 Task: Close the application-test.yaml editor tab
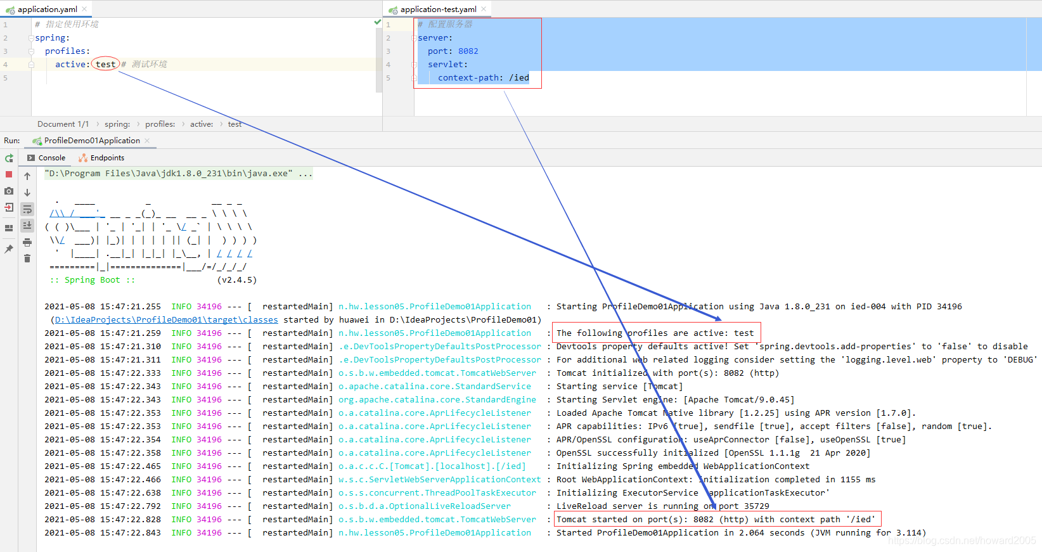pos(484,9)
